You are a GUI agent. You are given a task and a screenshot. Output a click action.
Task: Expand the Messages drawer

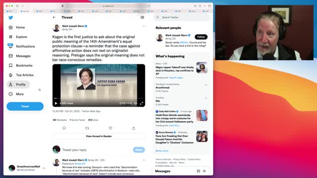pos(205,171)
